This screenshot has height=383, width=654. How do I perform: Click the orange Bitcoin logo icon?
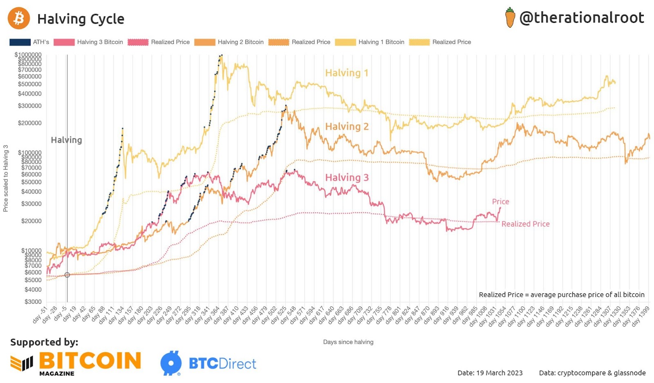pos(19,18)
